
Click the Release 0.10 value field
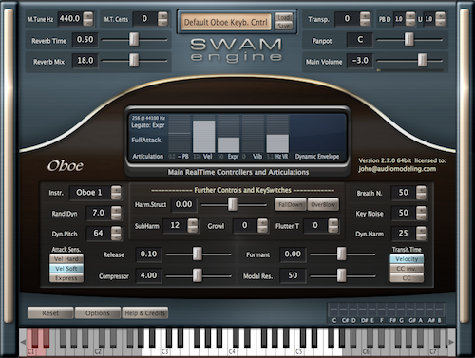[148, 254]
